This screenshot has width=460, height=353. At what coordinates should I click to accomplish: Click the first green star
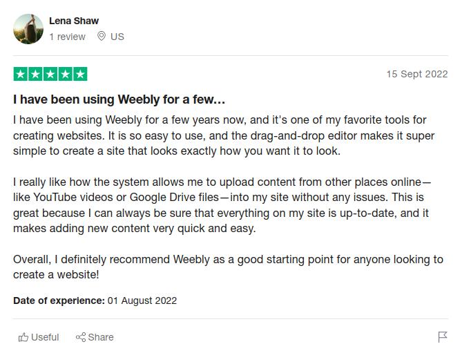coord(21,74)
